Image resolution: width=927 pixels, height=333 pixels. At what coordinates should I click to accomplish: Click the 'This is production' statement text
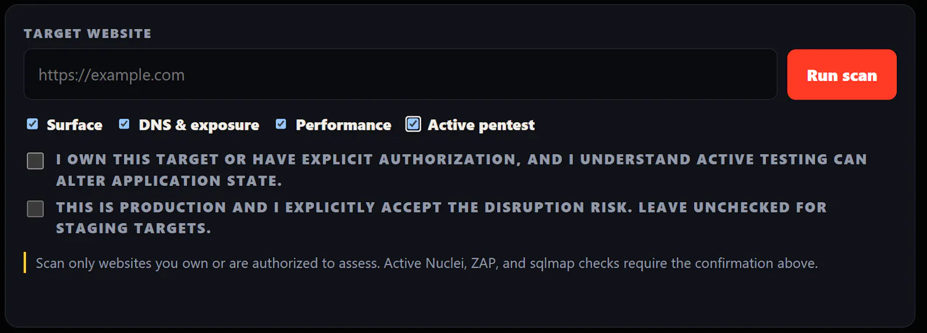pos(441,218)
